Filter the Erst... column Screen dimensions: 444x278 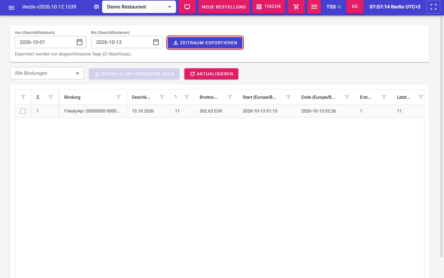point(384,97)
